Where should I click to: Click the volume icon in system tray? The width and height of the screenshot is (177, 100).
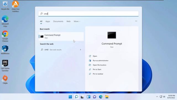pyautogui.click(x=164, y=97)
